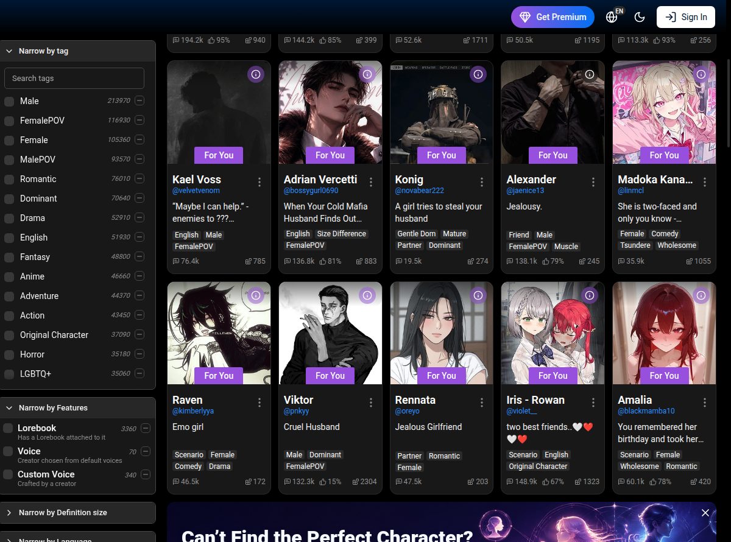Open creator profile @velvetvenom
Viewport: 731px width, 542px height.
[196, 191]
